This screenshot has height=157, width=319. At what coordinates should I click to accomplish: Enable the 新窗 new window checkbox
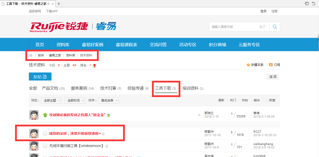tap(267, 100)
